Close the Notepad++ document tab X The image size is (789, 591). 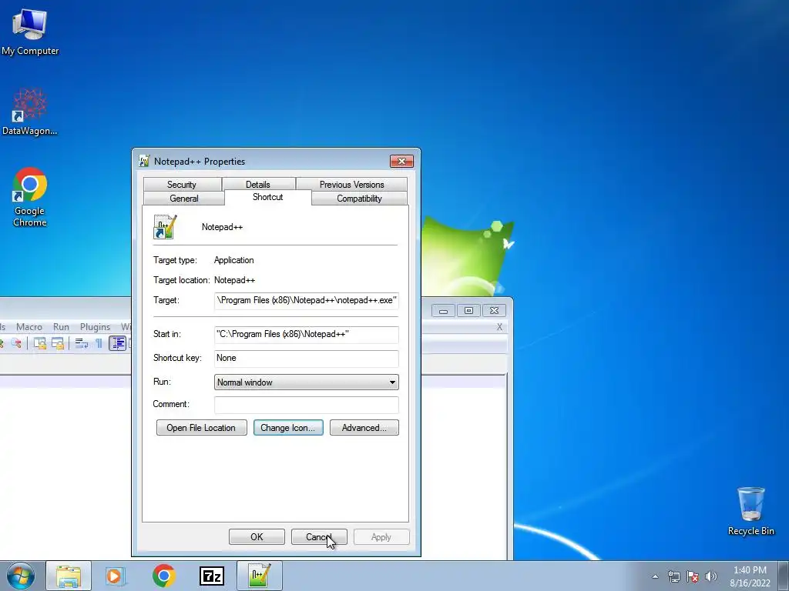coord(499,327)
